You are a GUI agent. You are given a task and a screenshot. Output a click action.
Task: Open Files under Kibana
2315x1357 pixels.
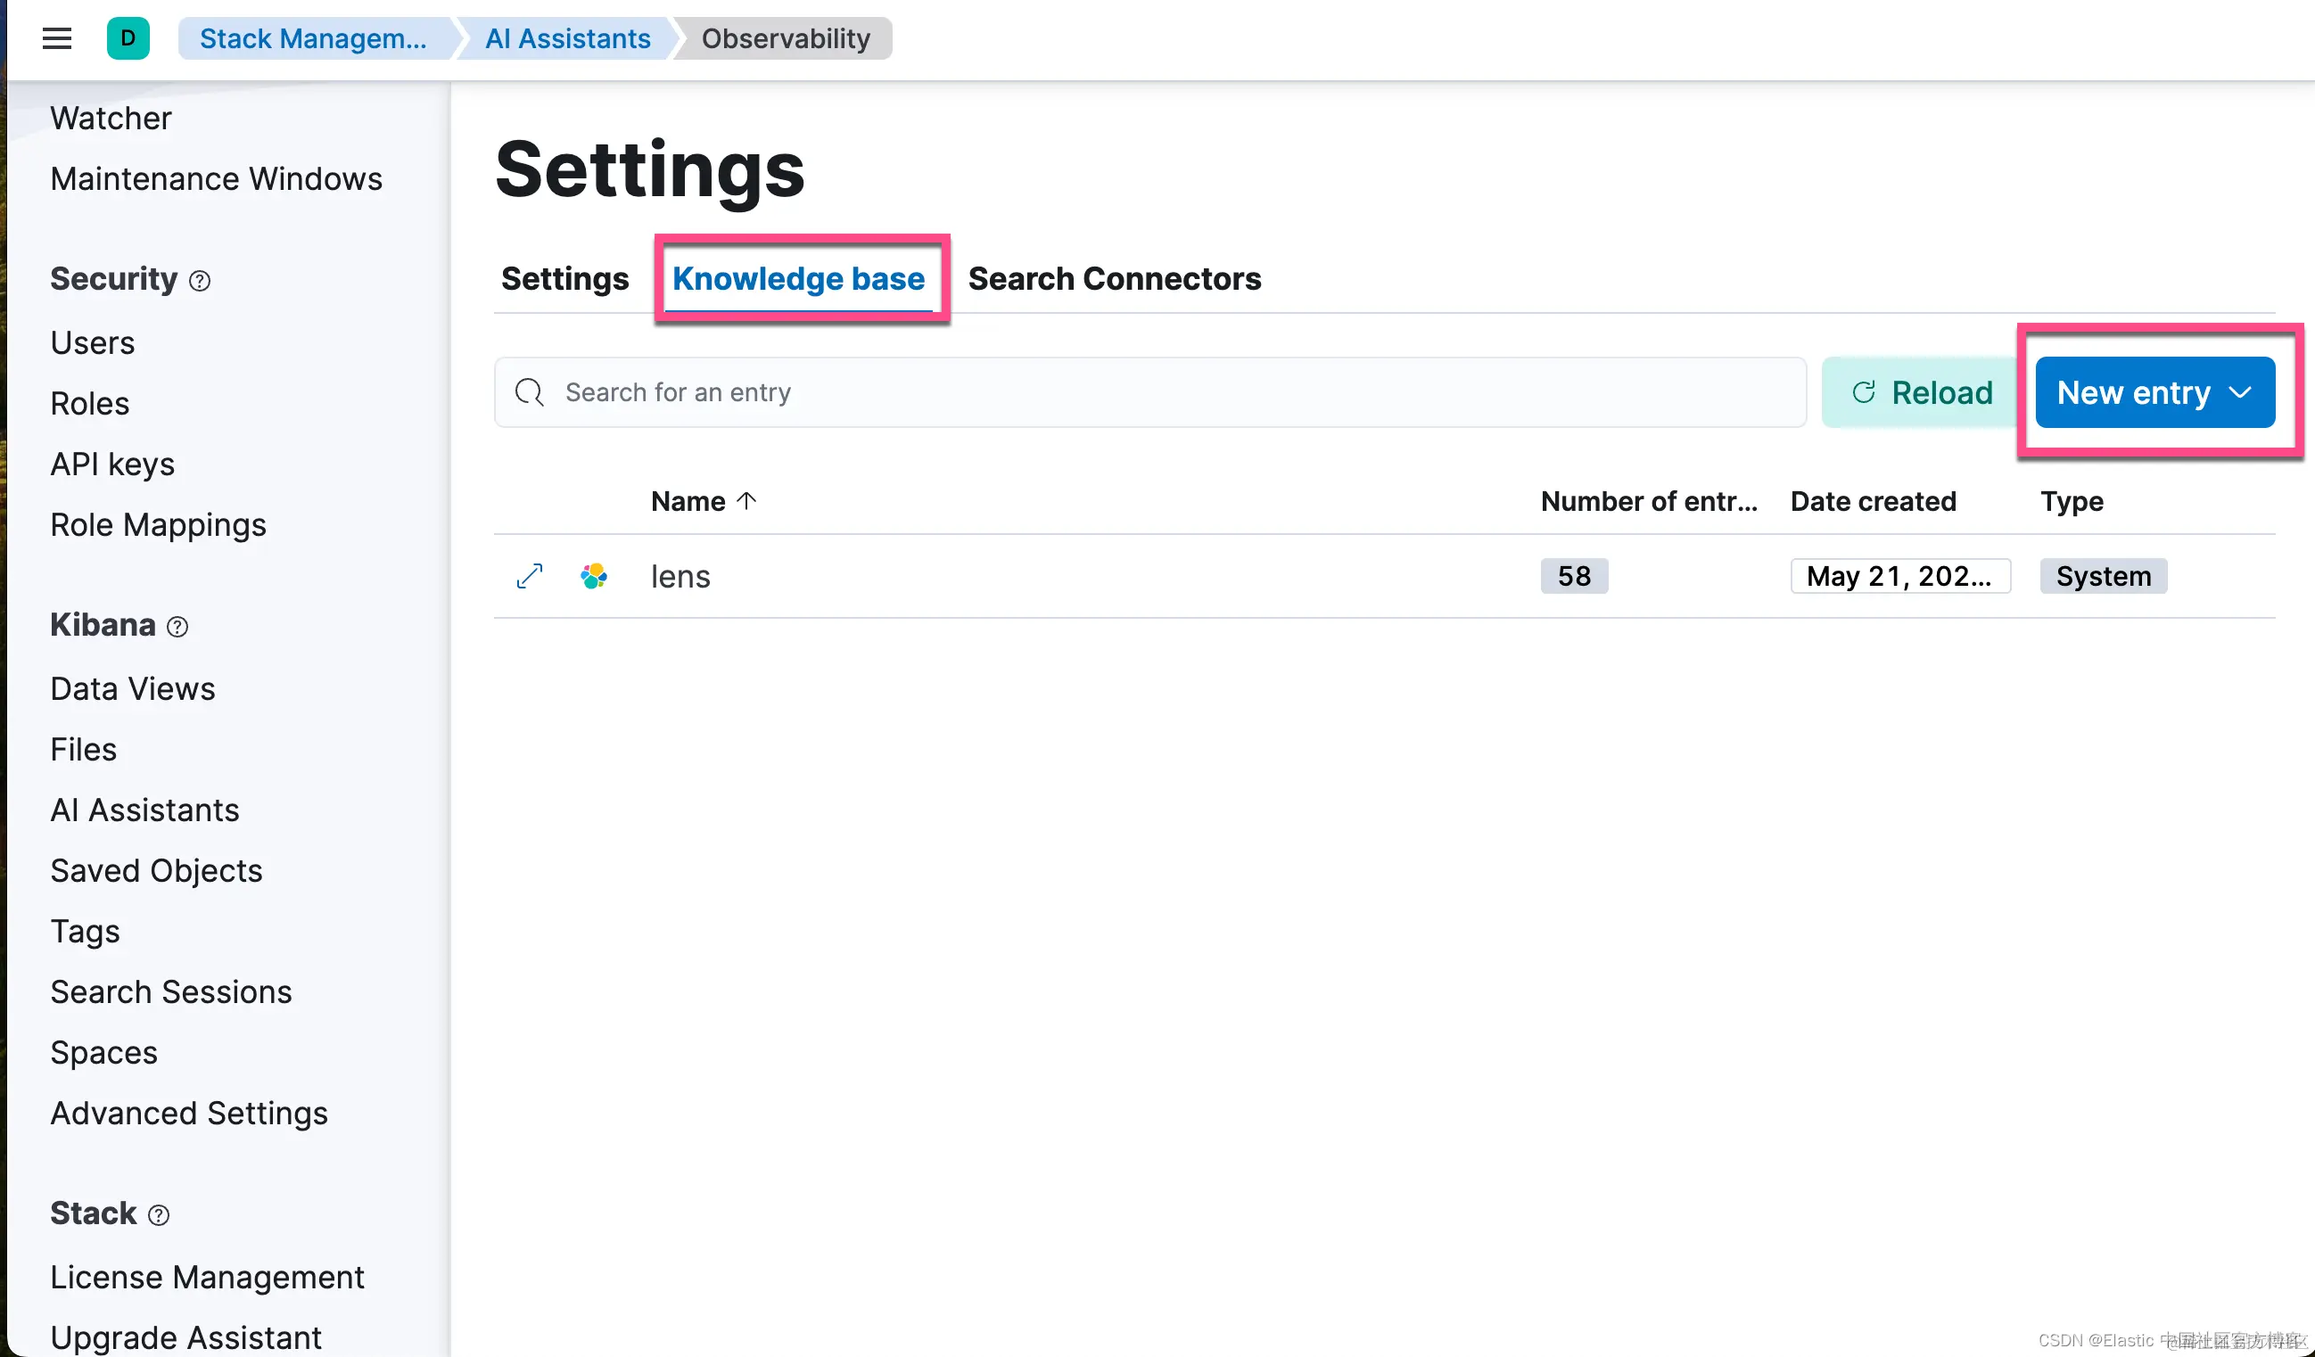coord(83,749)
